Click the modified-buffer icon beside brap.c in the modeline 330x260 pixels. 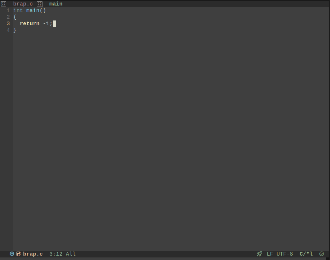(19, 254)
